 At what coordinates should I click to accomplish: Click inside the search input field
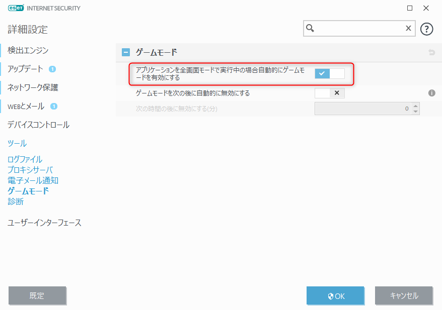[x=357, y=28]
